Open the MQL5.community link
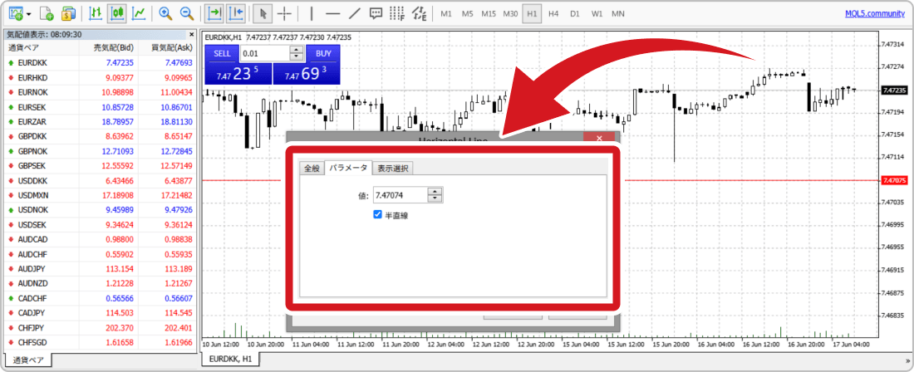The height and width of the screenshot is (372, 914). tap(876, 13)
